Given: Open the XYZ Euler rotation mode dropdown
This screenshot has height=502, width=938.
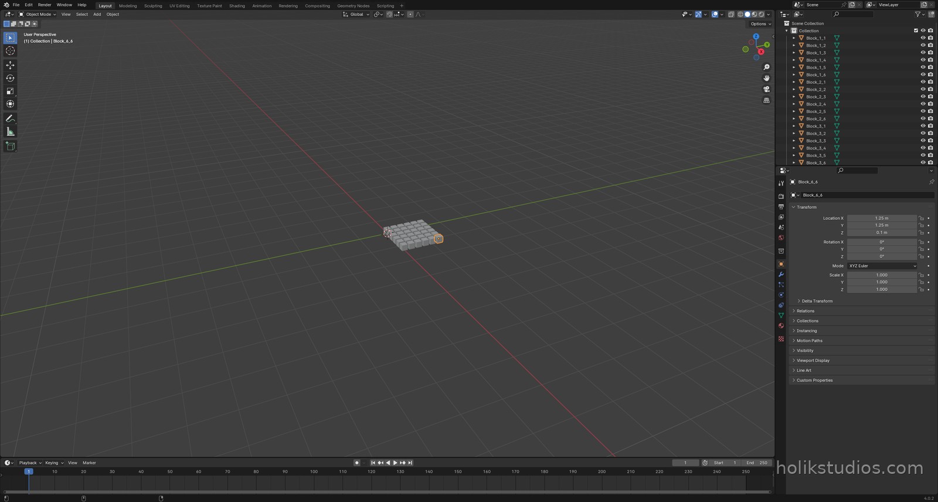Looking at the screenshot, I should (882, 266).
